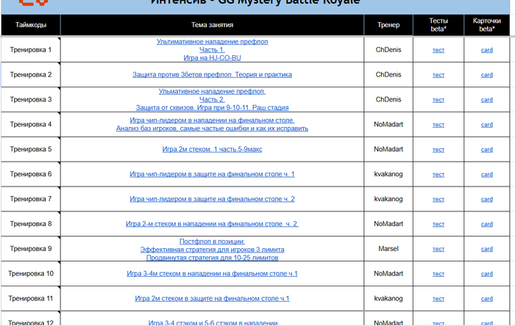Open the 'Постфлоп в позиции:' lesson link

point(212,242)
